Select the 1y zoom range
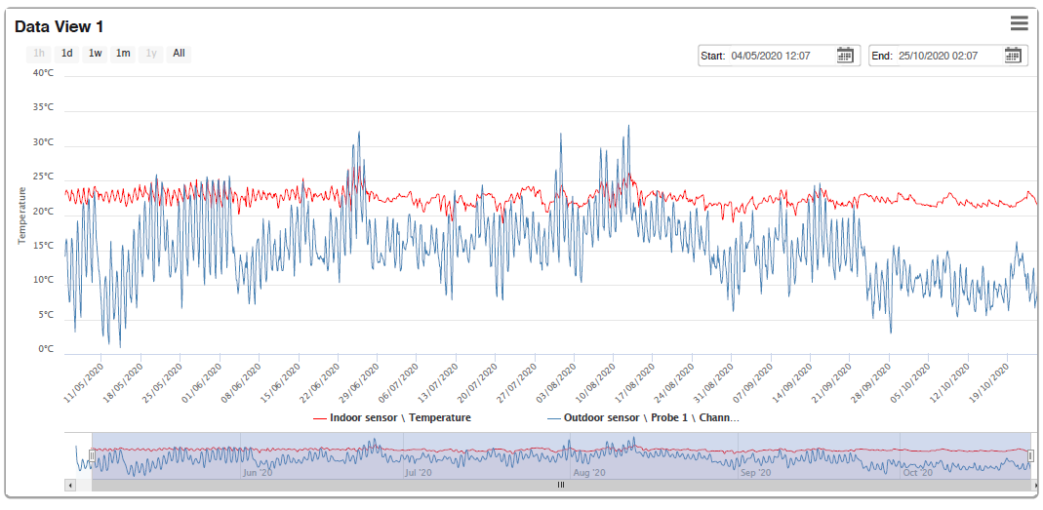Viewport: 1043px width, 510px height. click(x=151, y=54)
